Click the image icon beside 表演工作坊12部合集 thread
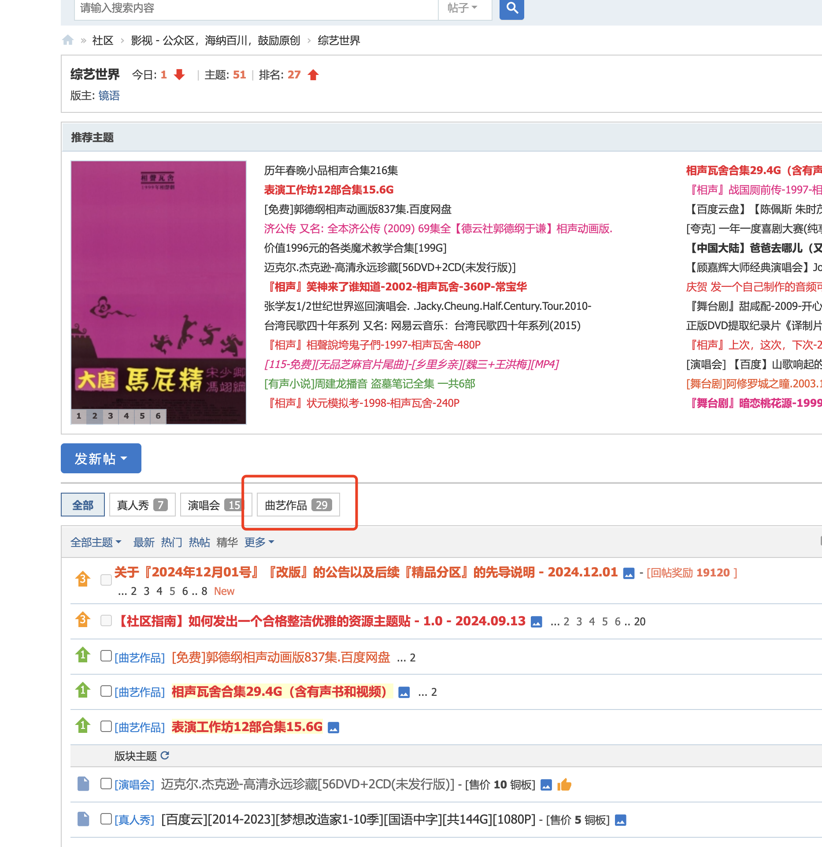This screenshot has height=847, width=822. click(x=333, y=727)
